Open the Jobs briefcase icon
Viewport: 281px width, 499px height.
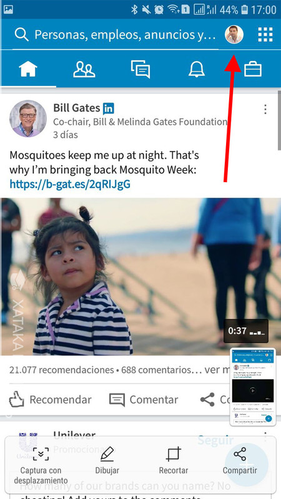click(x=253, y=69)
